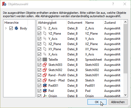The height and width of the screenshot is (108, 131).
Task: Click the vertical scrollbar thumb
Action: coord(125,49)
